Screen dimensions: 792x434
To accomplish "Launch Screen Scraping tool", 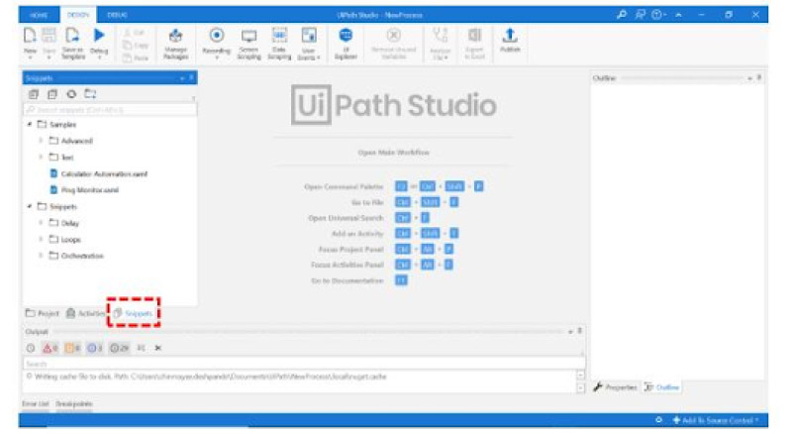I will pos(249,43).
